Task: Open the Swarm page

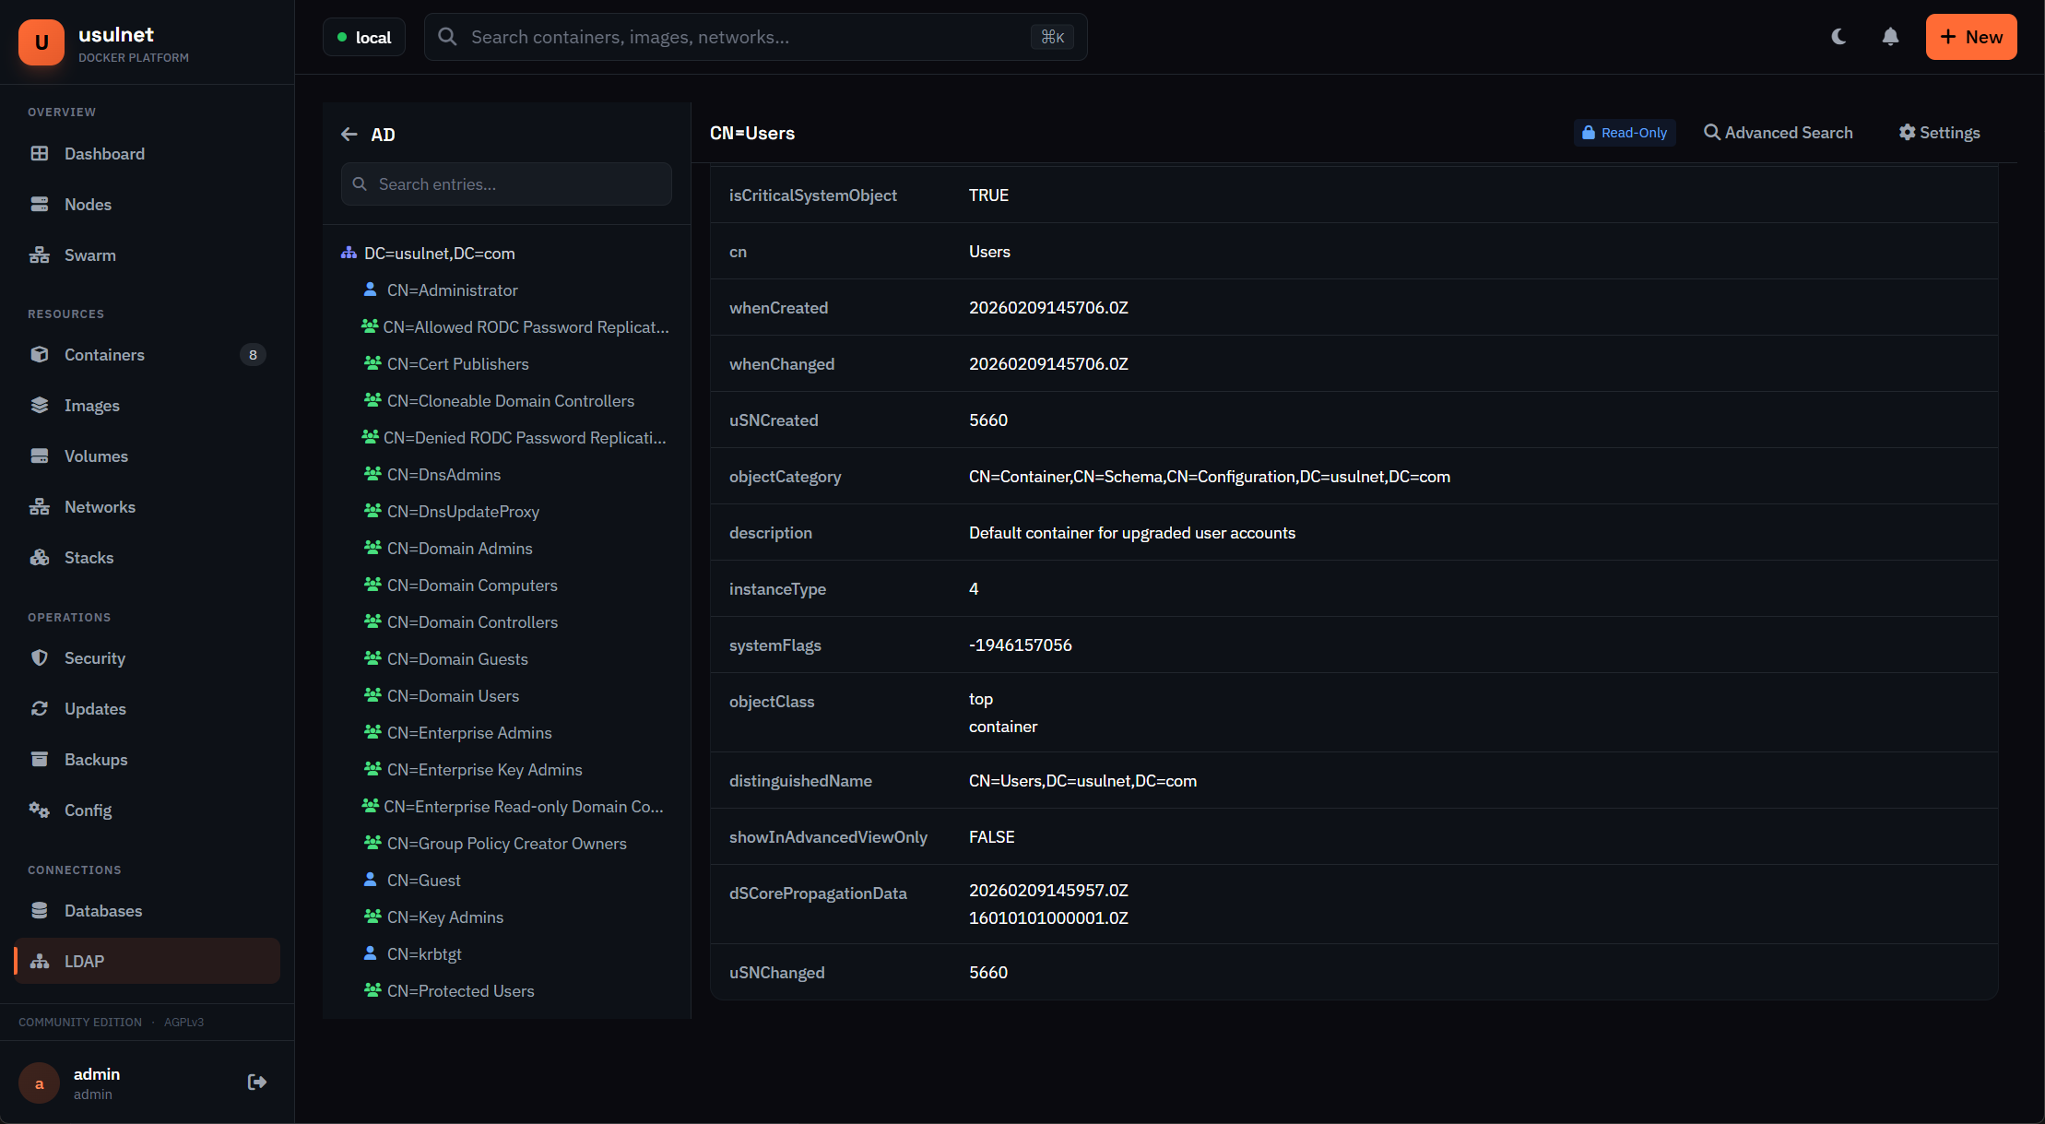Action: coord(89,254)
